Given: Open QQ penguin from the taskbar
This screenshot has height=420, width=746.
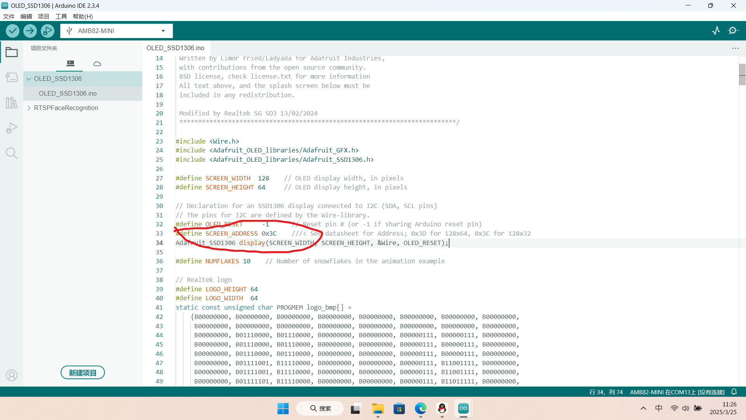Looking at the screenshot, I should click(442, 408).
